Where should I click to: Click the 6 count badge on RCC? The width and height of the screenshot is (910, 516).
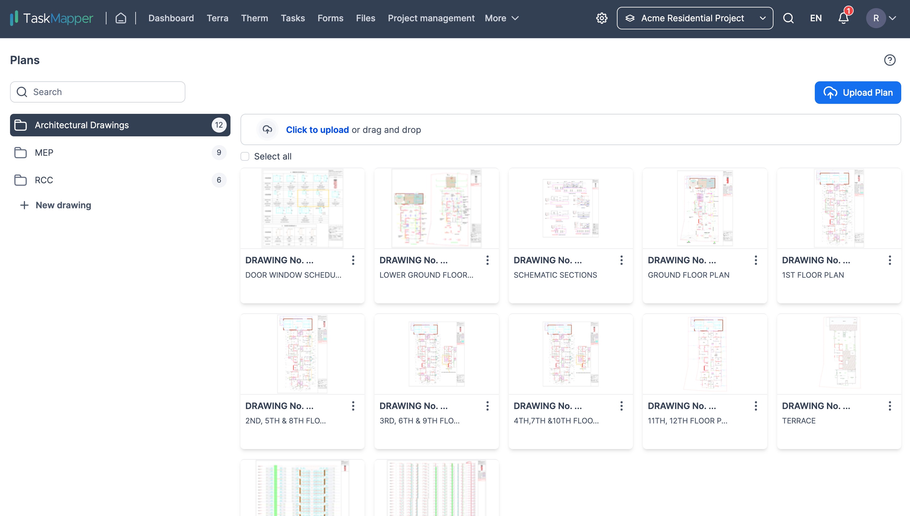click(x=219, y=180)
